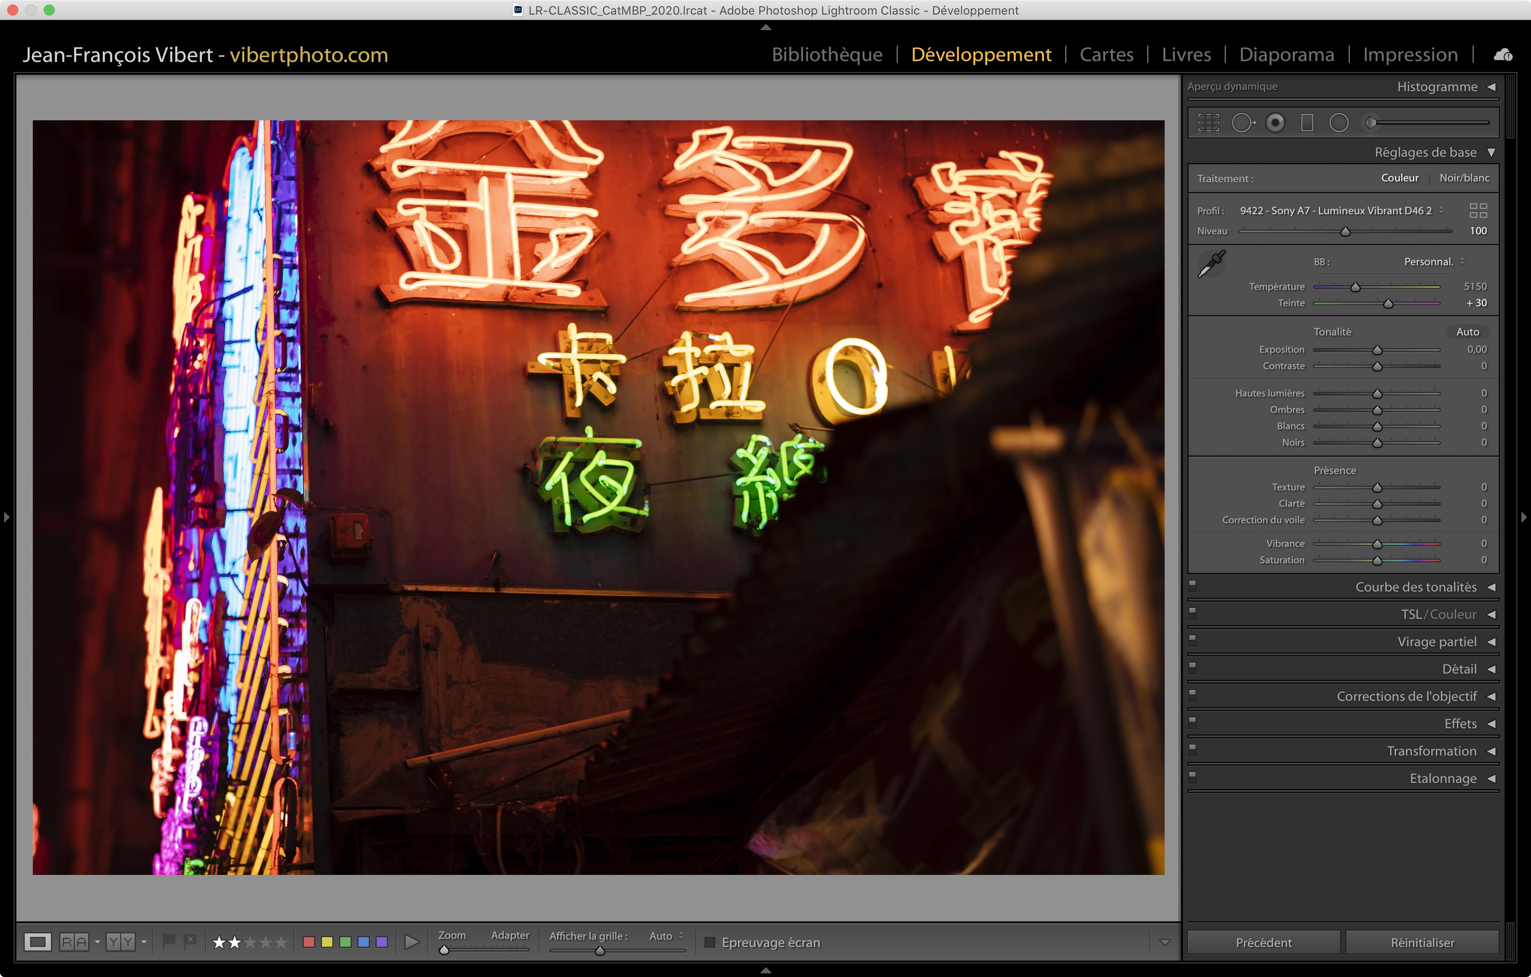Click the Auto tonality button
This screenshot has width=1531, height=977.
click(x=1467, y=332)
